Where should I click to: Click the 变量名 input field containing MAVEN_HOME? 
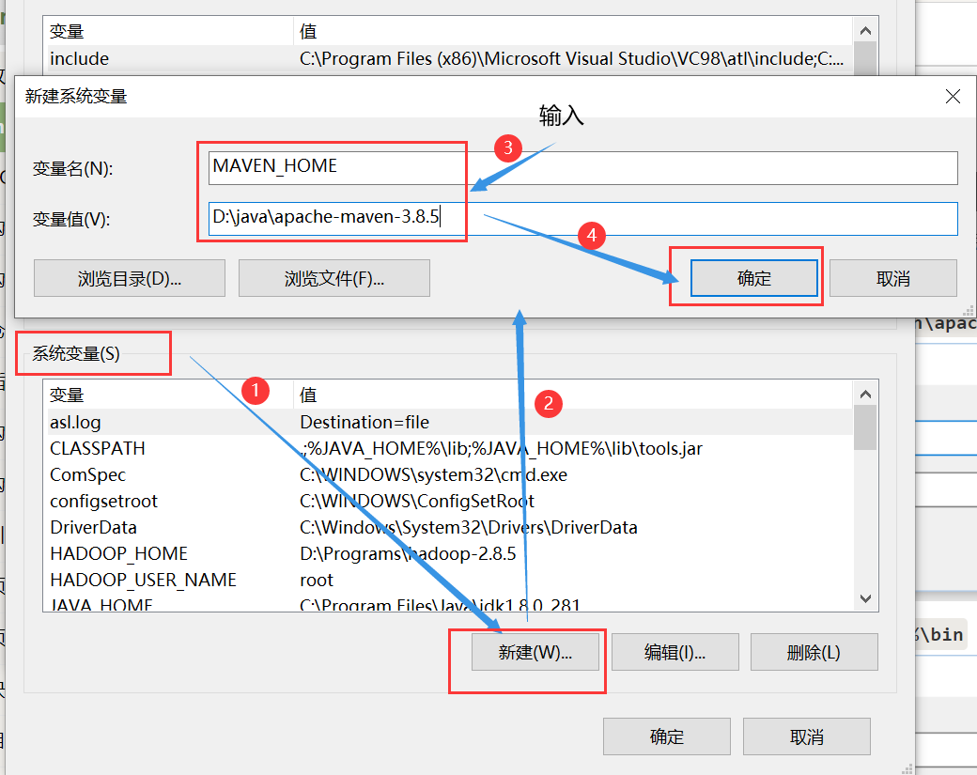(x=582, y=167)
